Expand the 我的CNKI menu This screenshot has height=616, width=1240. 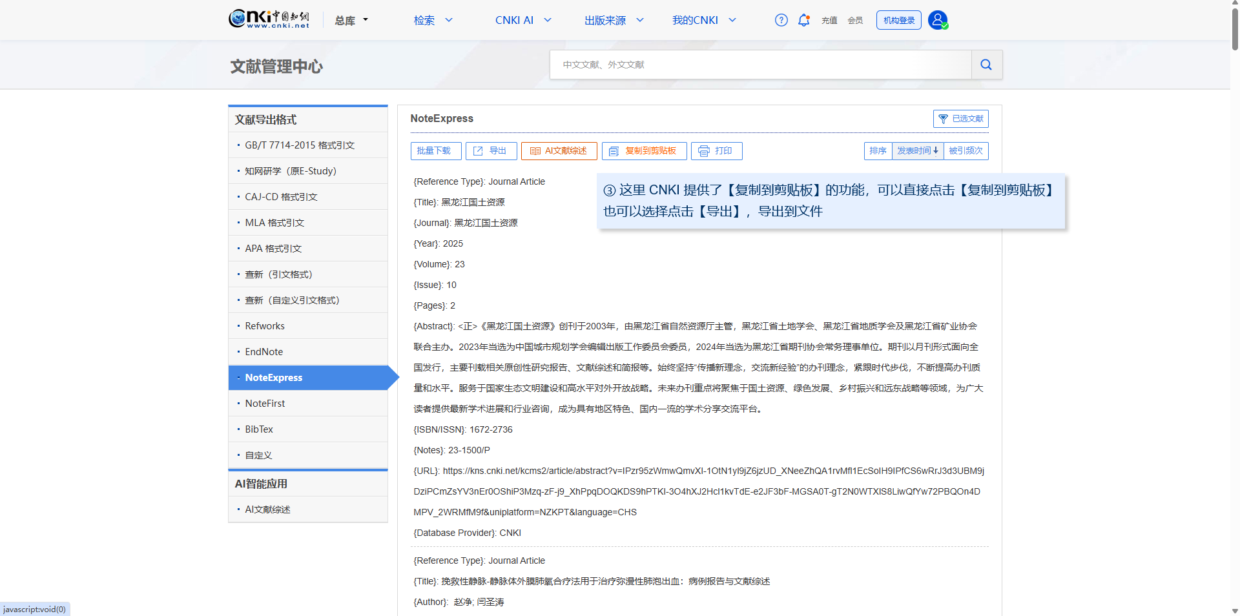[704, 20]
